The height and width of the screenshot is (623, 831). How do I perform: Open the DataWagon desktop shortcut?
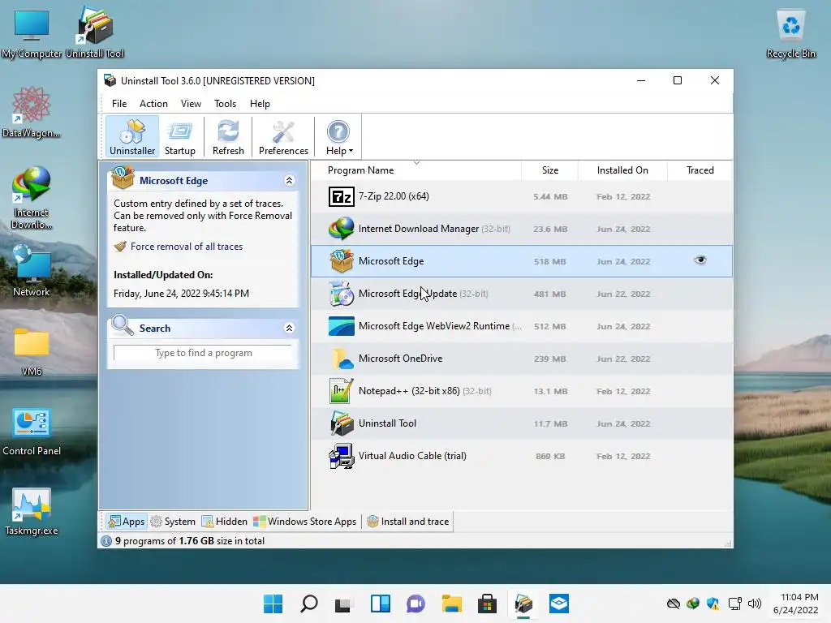32,112
